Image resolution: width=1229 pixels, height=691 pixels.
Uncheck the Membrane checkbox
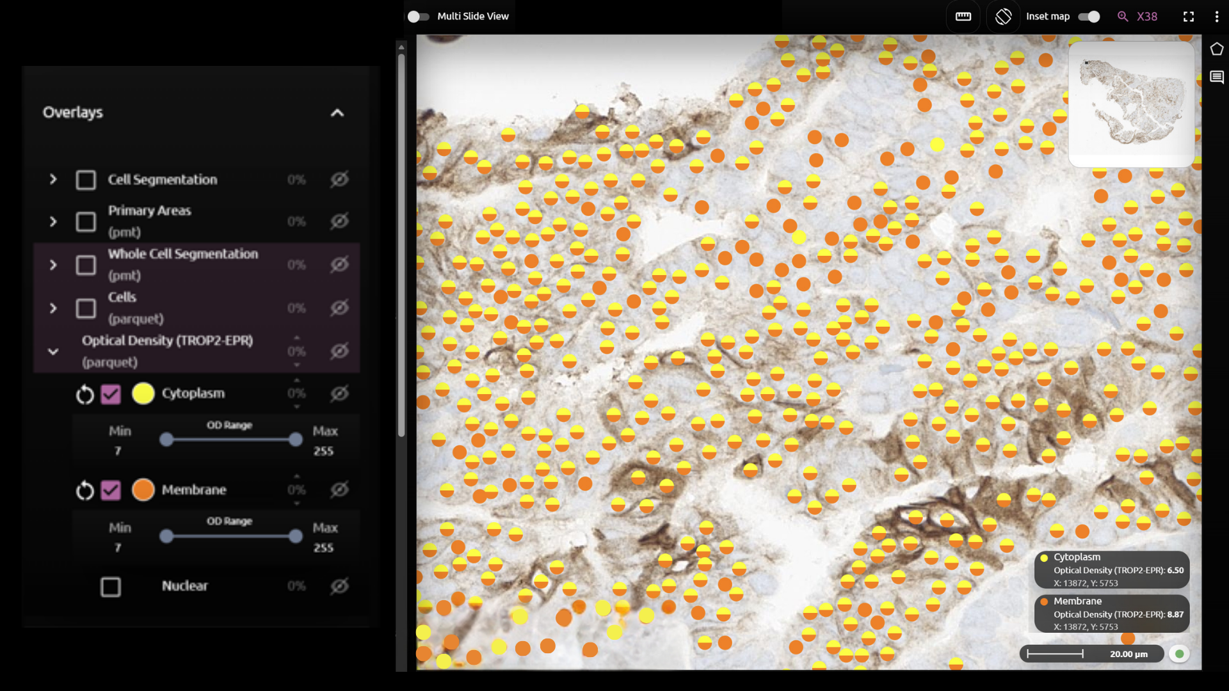click(x=111, y=491)
